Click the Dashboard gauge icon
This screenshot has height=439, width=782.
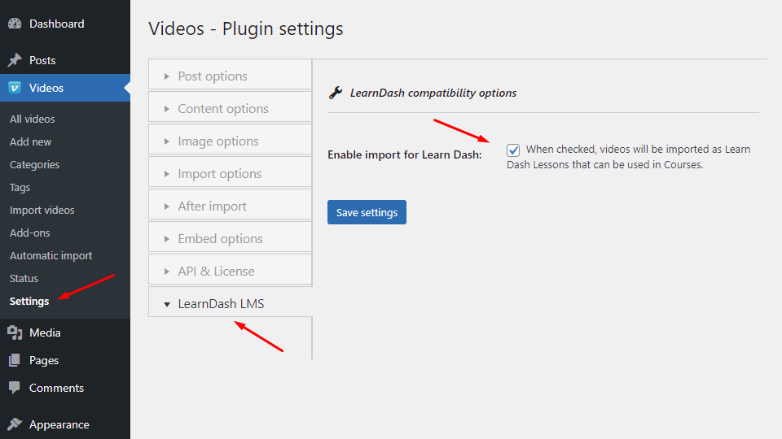point(15,24)
